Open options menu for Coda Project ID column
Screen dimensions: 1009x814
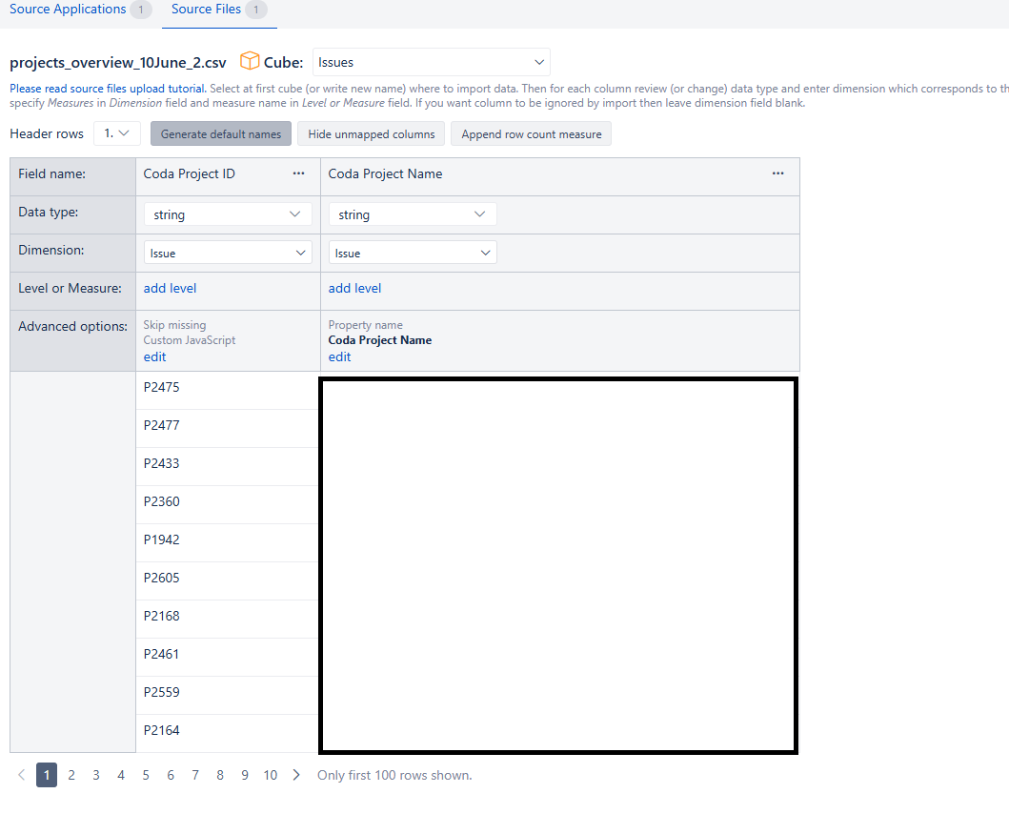(298, 173)
